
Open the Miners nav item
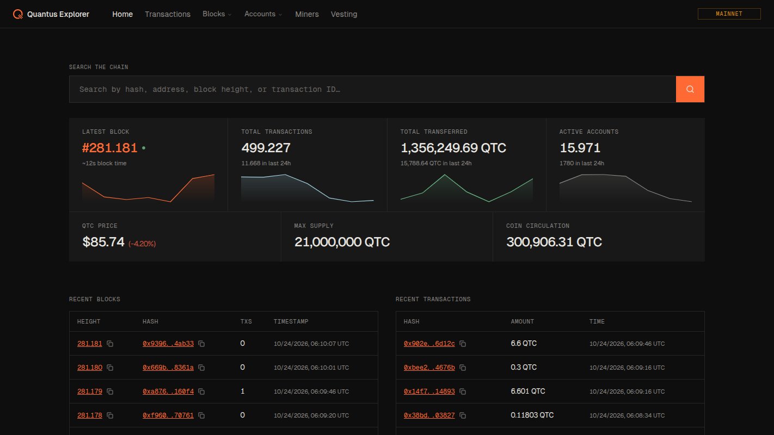pyautogui.click(x=307, y=14)
